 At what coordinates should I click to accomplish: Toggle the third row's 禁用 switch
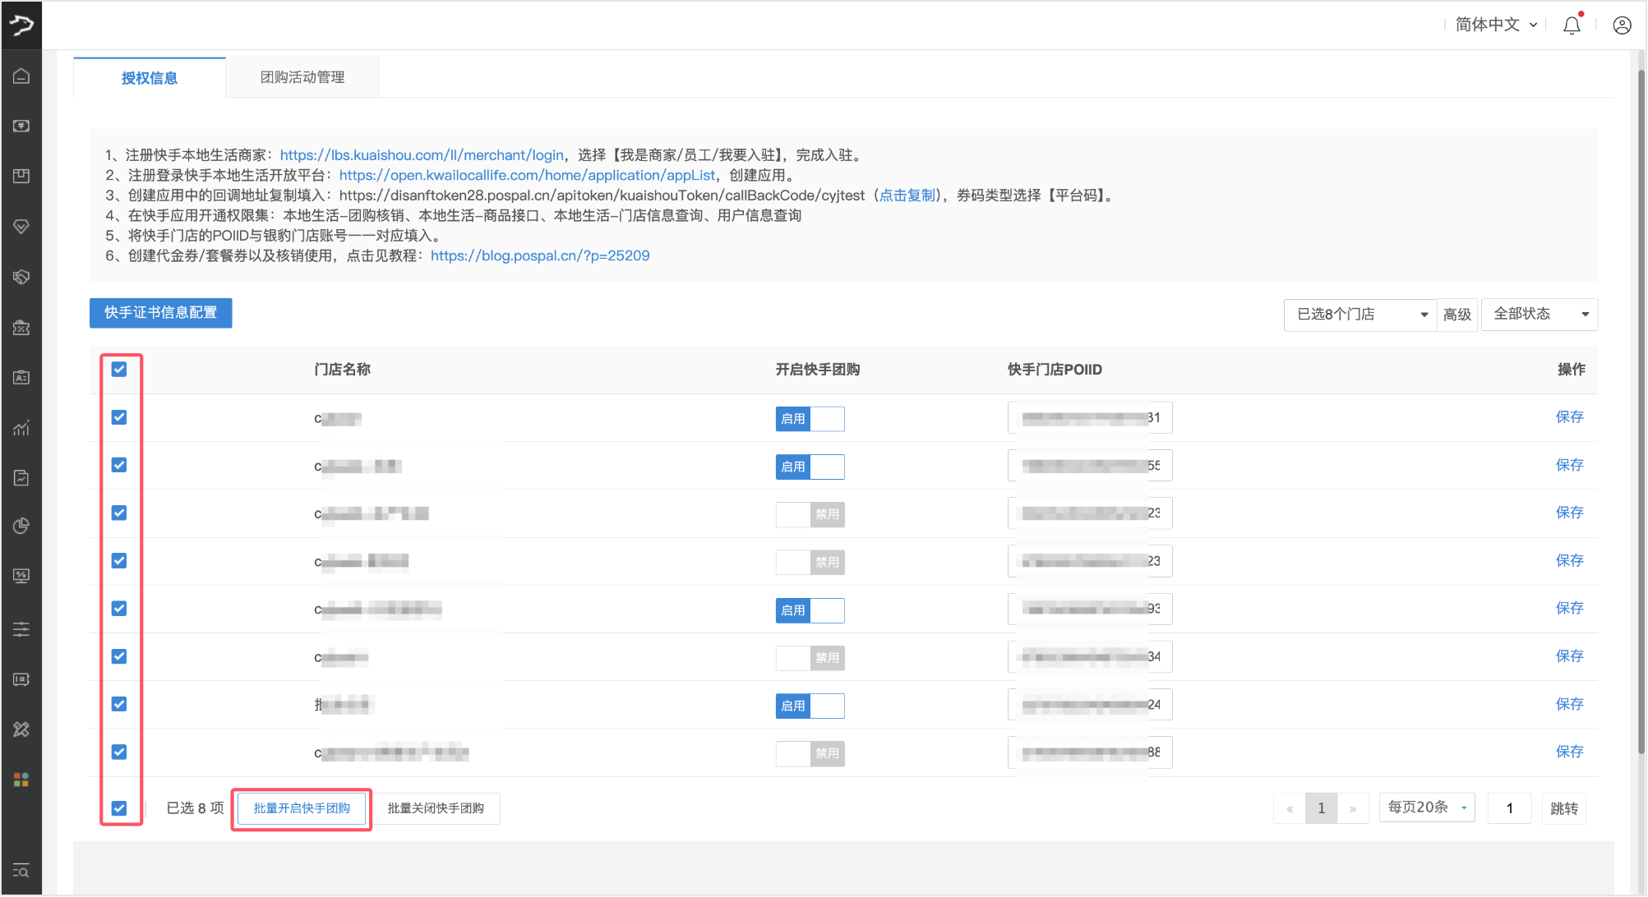810,514
